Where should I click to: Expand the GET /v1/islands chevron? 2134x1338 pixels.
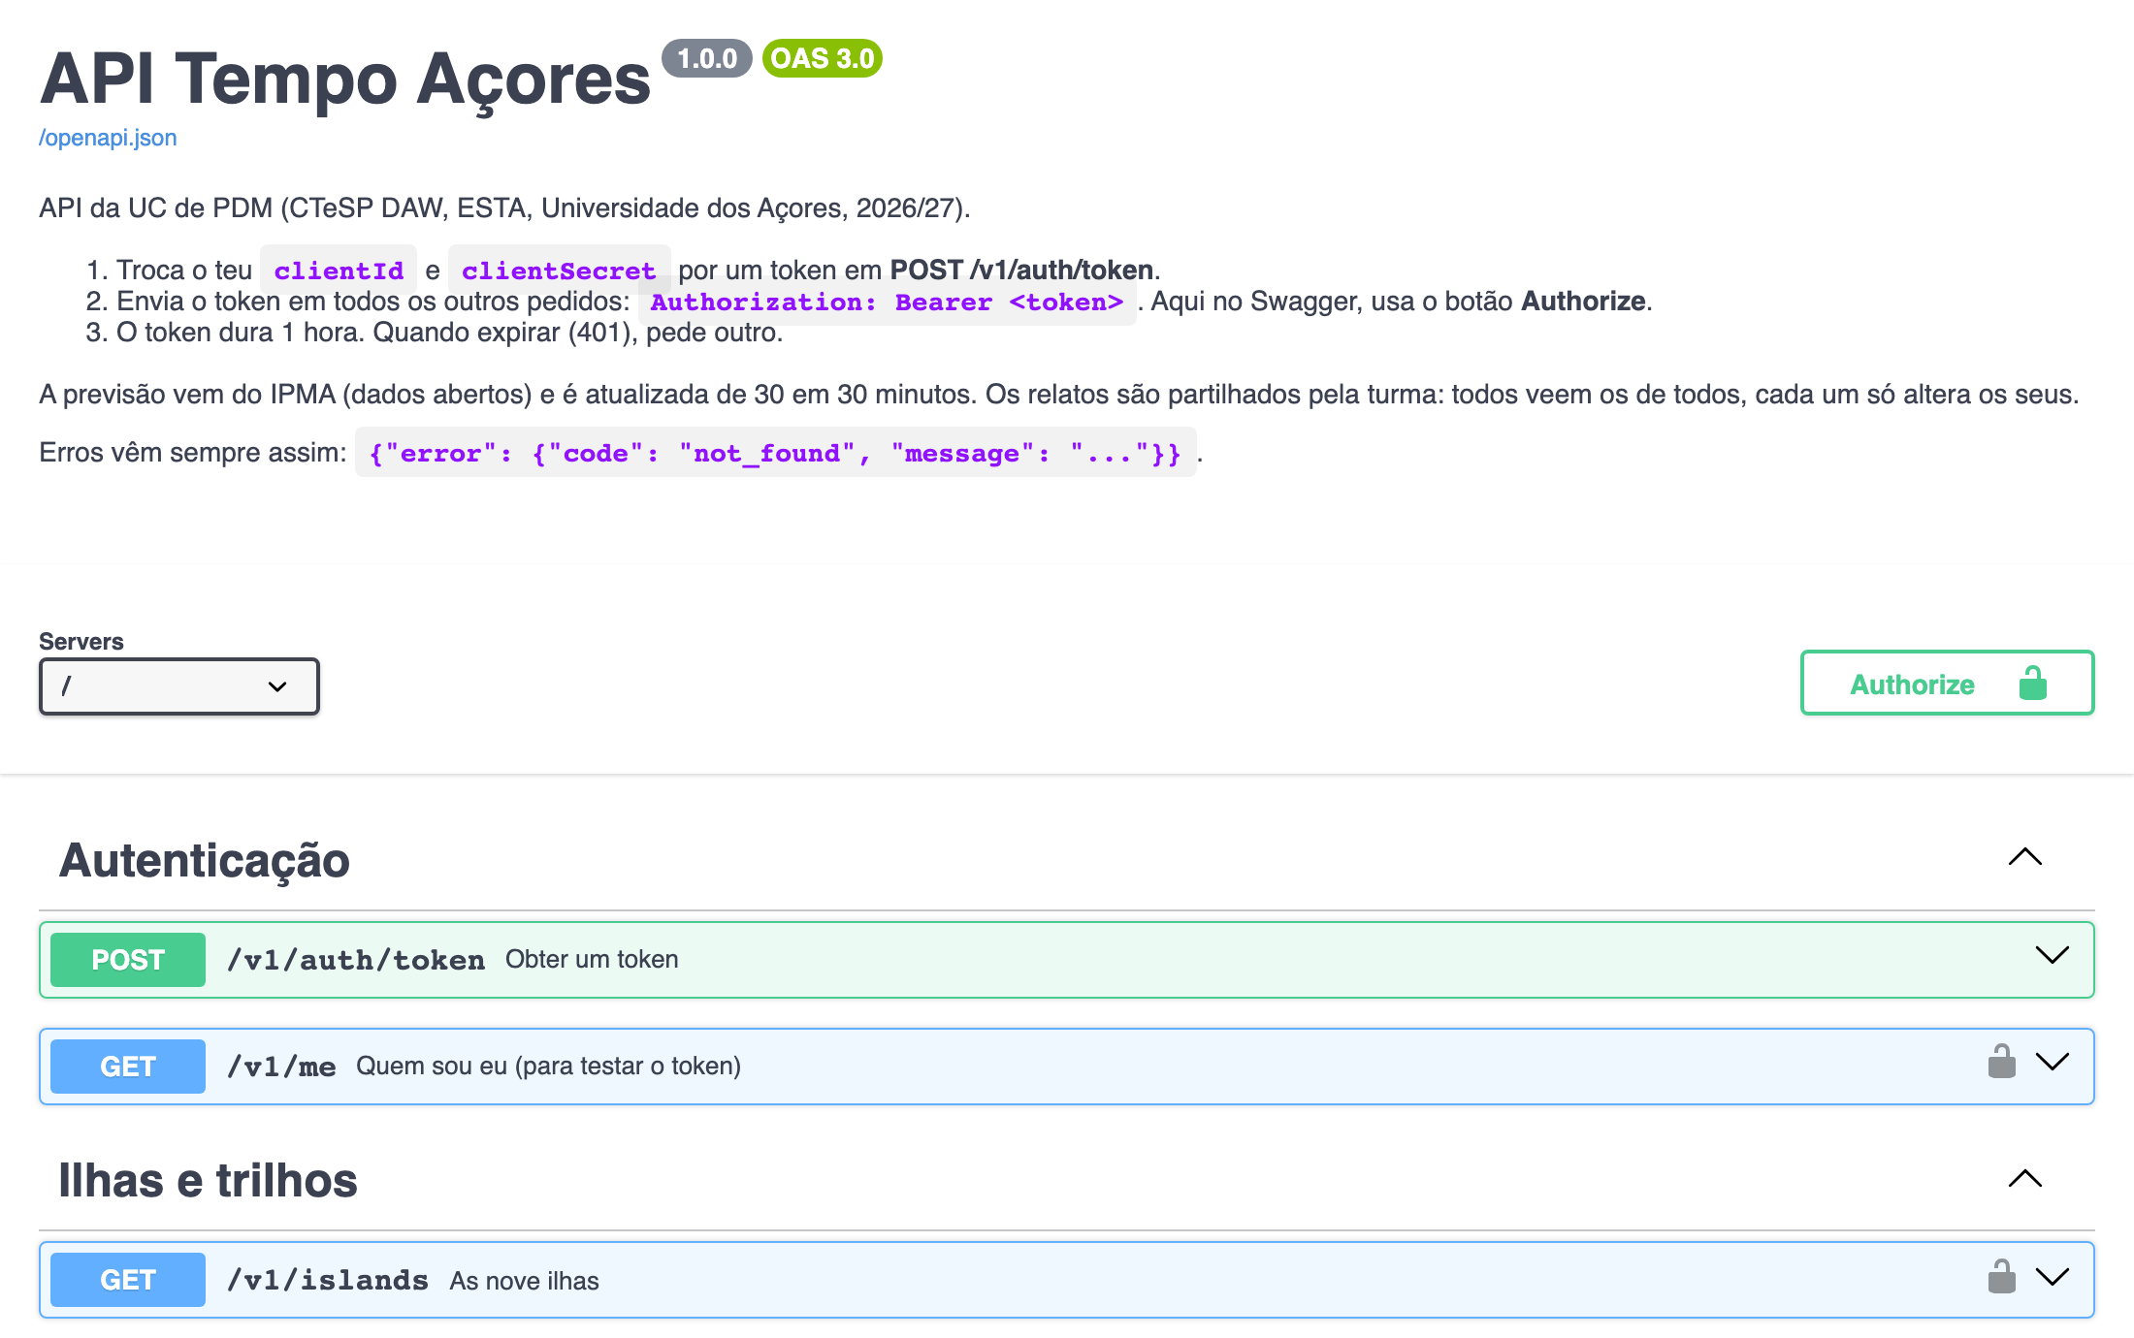click(2052, 1278)
